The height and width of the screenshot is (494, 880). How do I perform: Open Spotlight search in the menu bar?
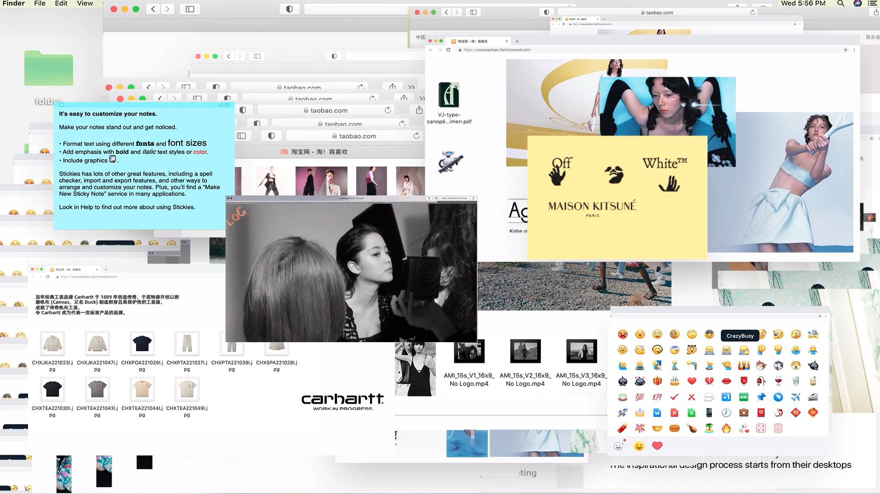point(841,4)
